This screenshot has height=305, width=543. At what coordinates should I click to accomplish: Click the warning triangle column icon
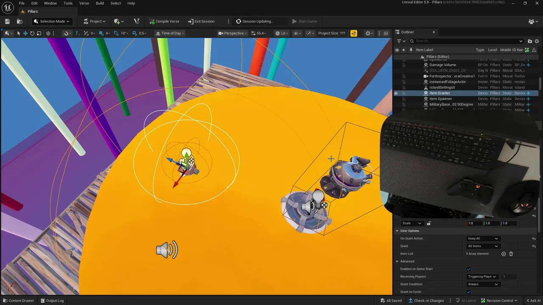point(534,50)
